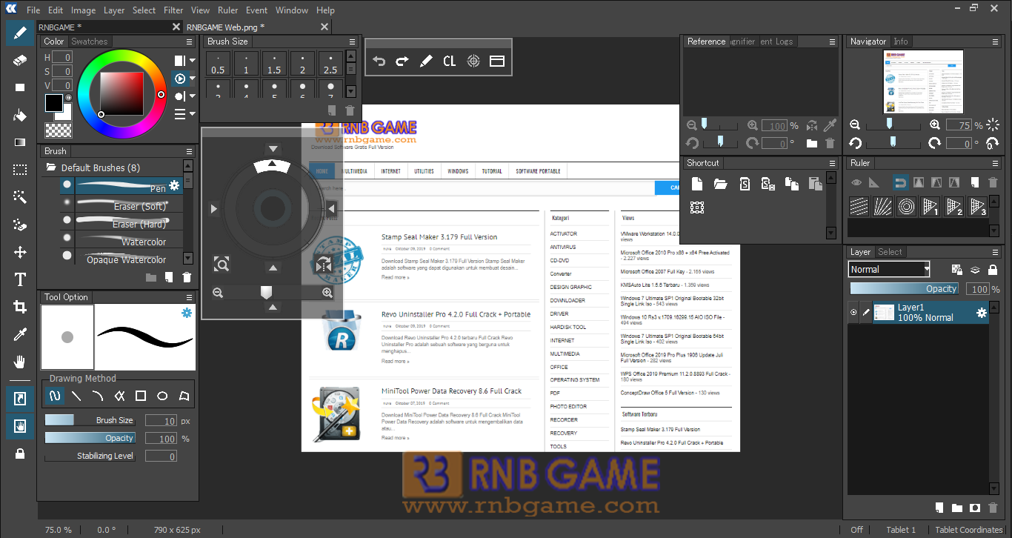Click the Save icon in Shortcut panel
The image size is (1012, 538).
[x=745, y=184]
